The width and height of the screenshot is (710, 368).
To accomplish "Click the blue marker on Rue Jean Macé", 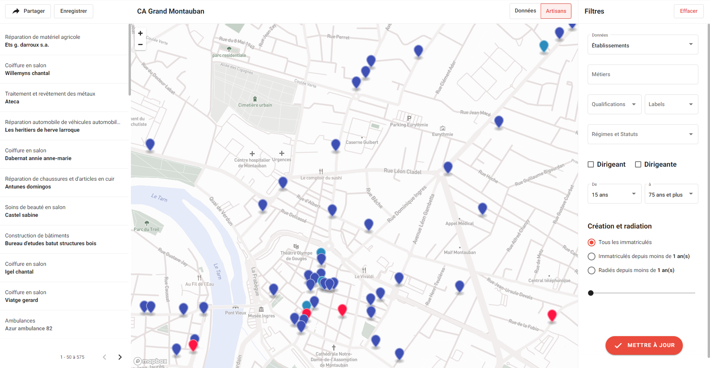I will point(499,122).
